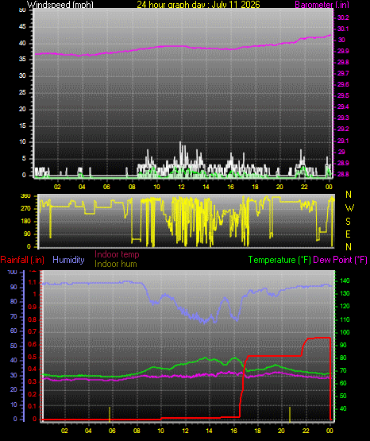Click the "Dew Point (°F)" legend label
Image resolution: width=370 pixels, height=441 pixels.
coord(340,260)
